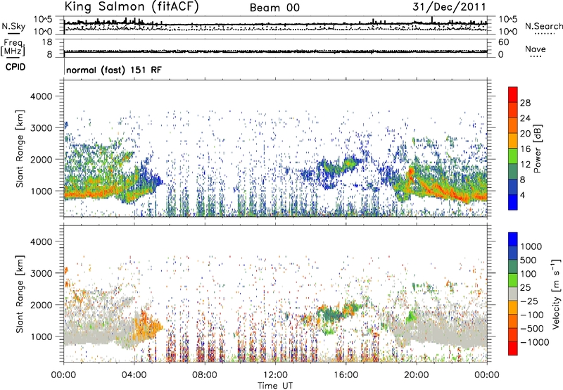
Task: Click the '-25' velocity scale value
Action: 529,301
